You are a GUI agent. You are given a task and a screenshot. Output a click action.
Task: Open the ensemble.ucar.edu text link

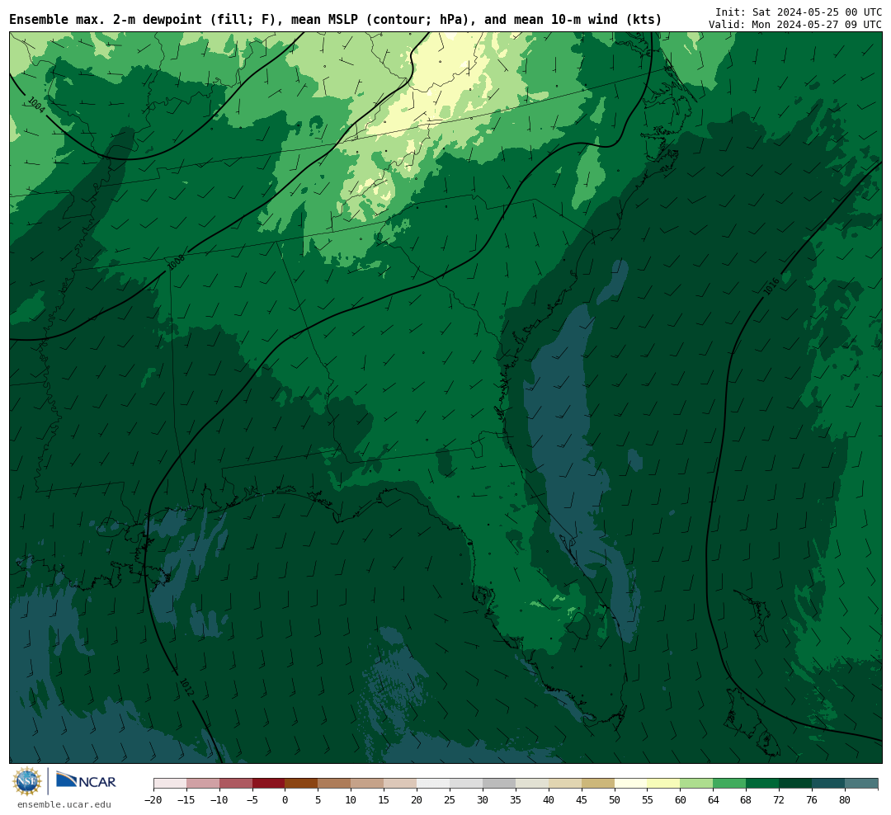[64, 804]
